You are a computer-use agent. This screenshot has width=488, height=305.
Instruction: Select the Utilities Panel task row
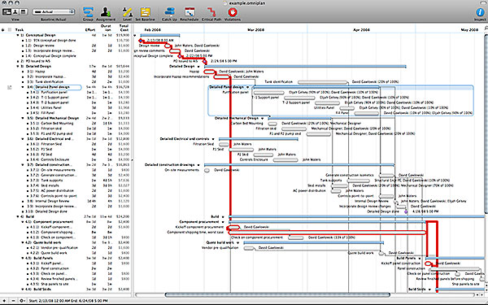point(65,107)
